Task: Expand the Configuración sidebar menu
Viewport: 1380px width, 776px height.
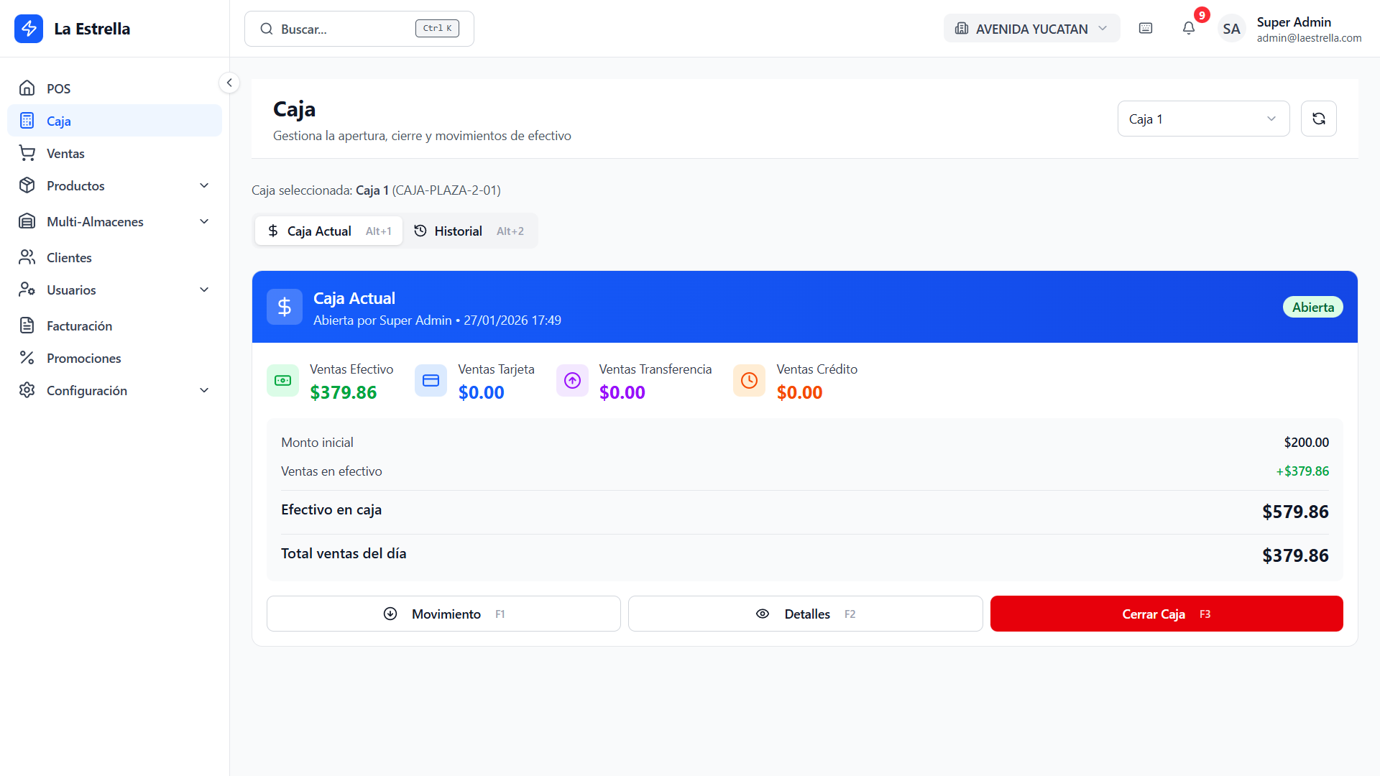Action: click(x=115, y=390)
